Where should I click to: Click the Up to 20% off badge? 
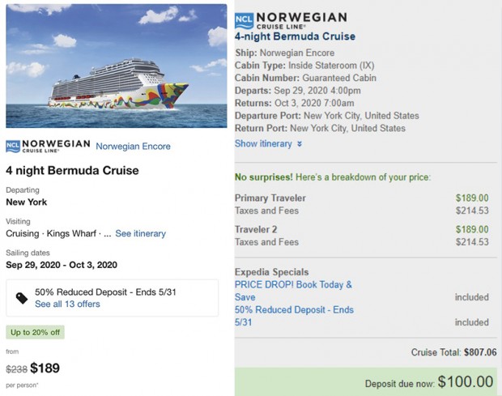click(x=35, y=332)
